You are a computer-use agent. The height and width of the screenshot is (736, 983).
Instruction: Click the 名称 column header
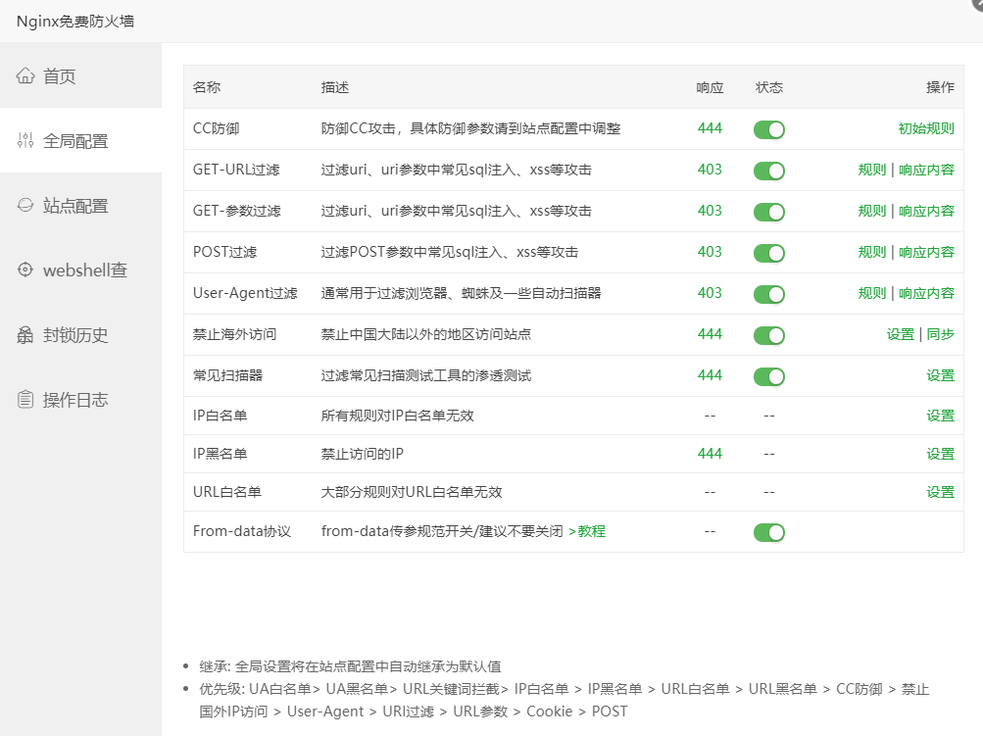pyautogui.click(x=207, y=87)
